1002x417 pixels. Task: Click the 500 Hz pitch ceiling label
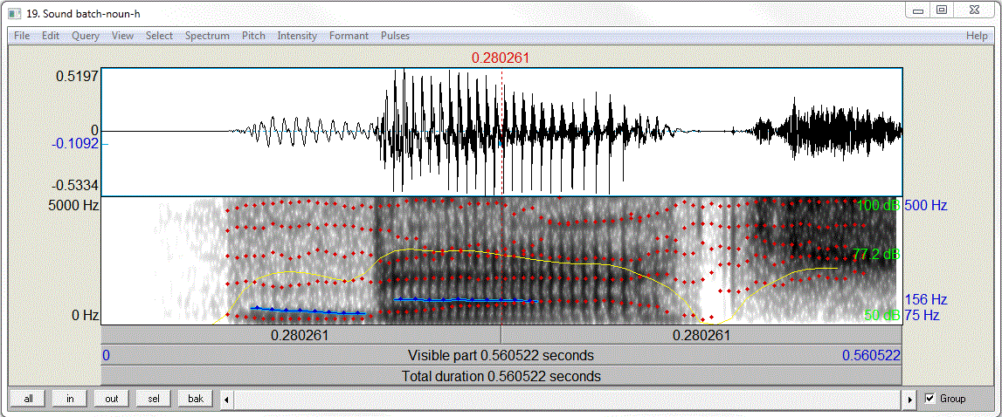point(926,206)
